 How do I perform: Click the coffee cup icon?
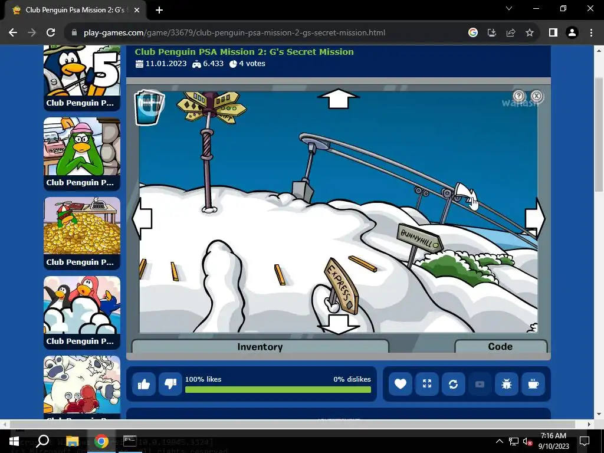[533, 384]
